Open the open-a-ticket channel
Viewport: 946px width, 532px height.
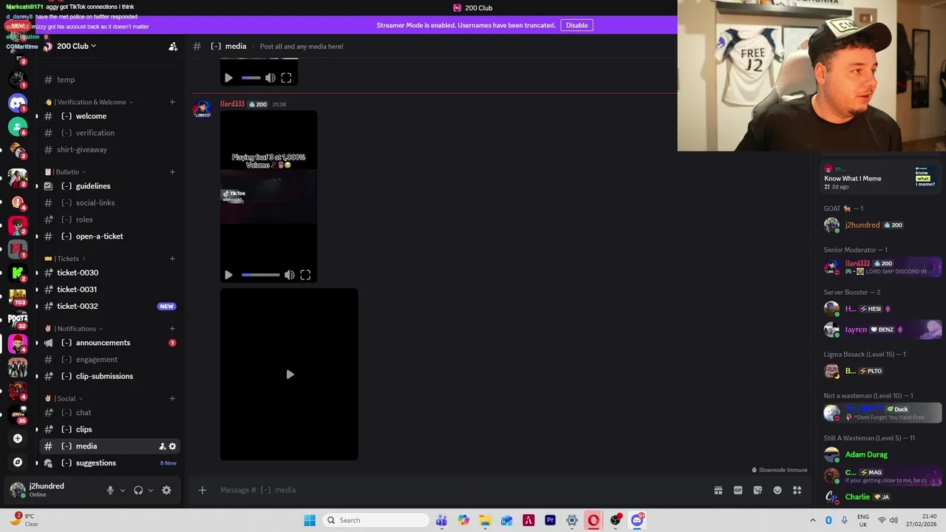pyautogui.click(x=110, y=236)
